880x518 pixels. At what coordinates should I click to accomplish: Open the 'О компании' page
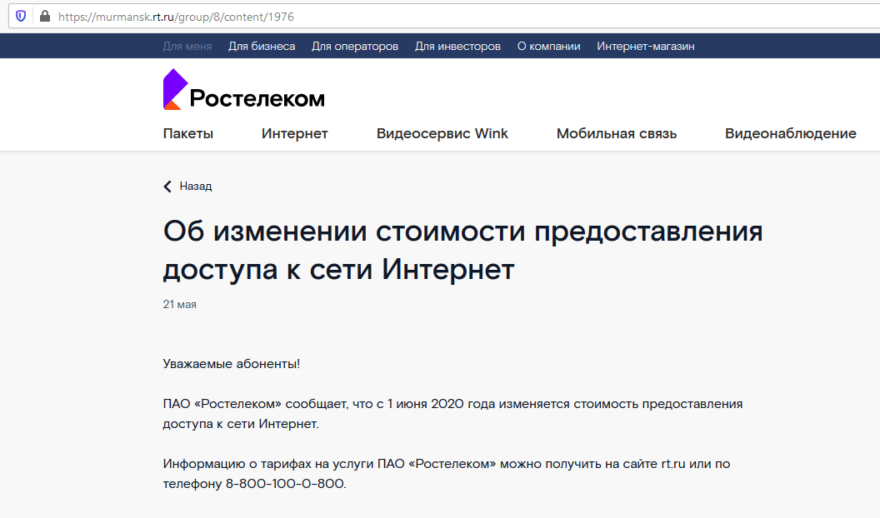(548, 46)
